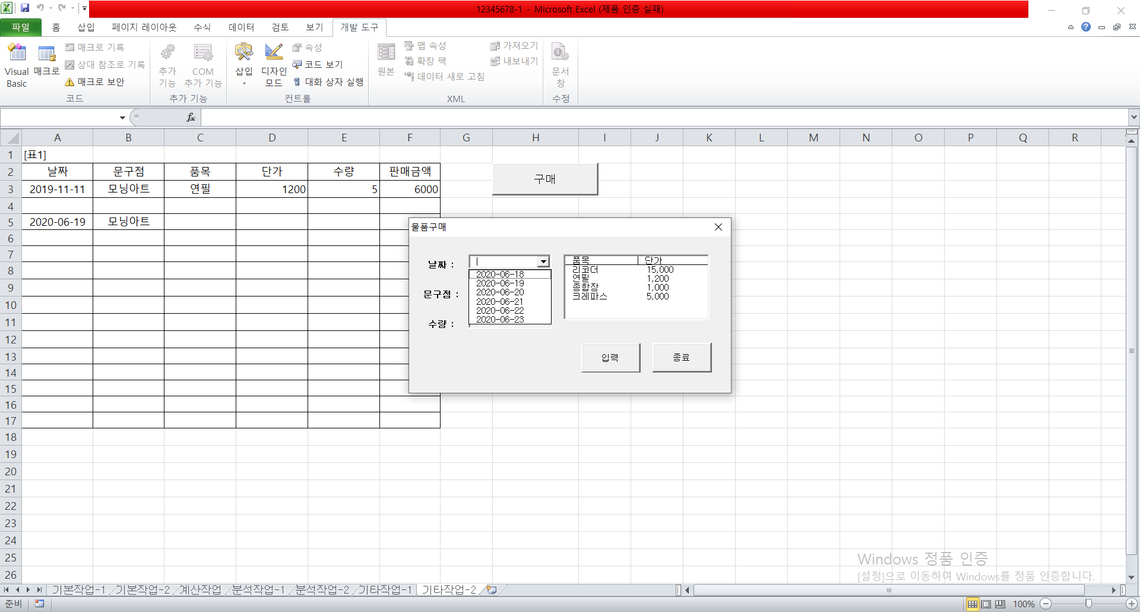1140x612 pixels.
Task: Switch to Page Layout view in status bar
Action: (986, 604)
